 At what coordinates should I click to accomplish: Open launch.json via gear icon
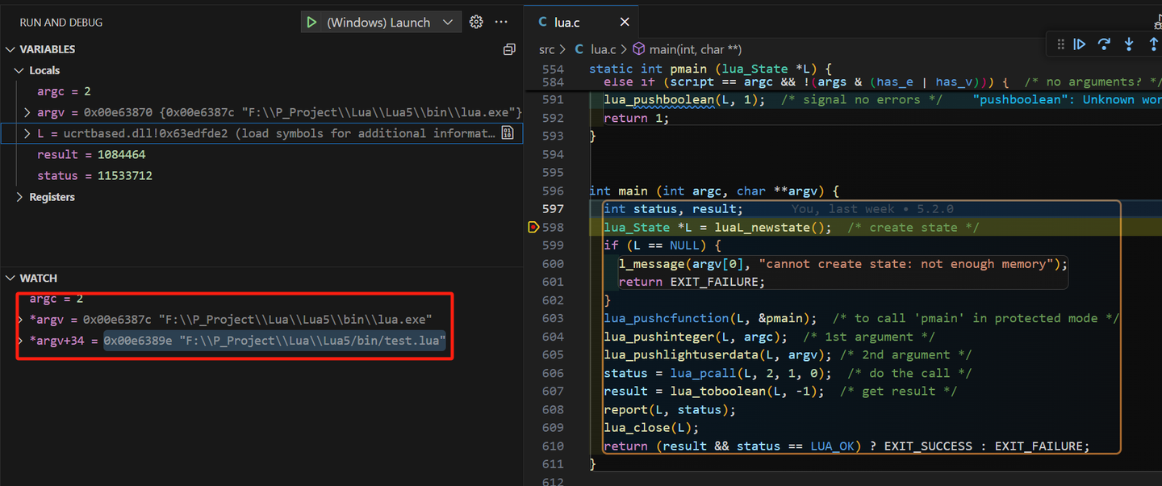[x=476, y=22]
